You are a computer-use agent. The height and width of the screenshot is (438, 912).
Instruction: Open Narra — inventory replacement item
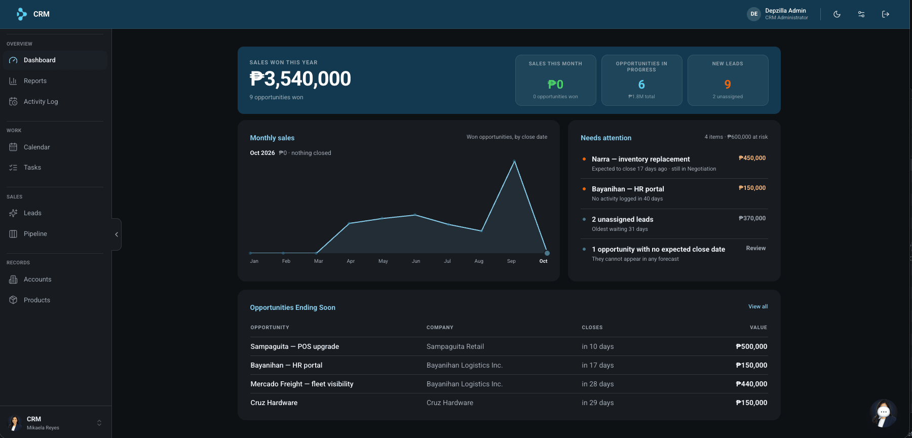point(674,164)
